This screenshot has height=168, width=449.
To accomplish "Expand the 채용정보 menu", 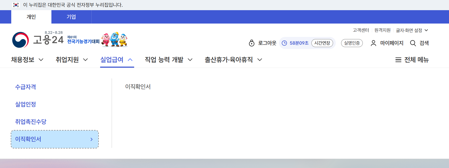I will coord(27,60).
